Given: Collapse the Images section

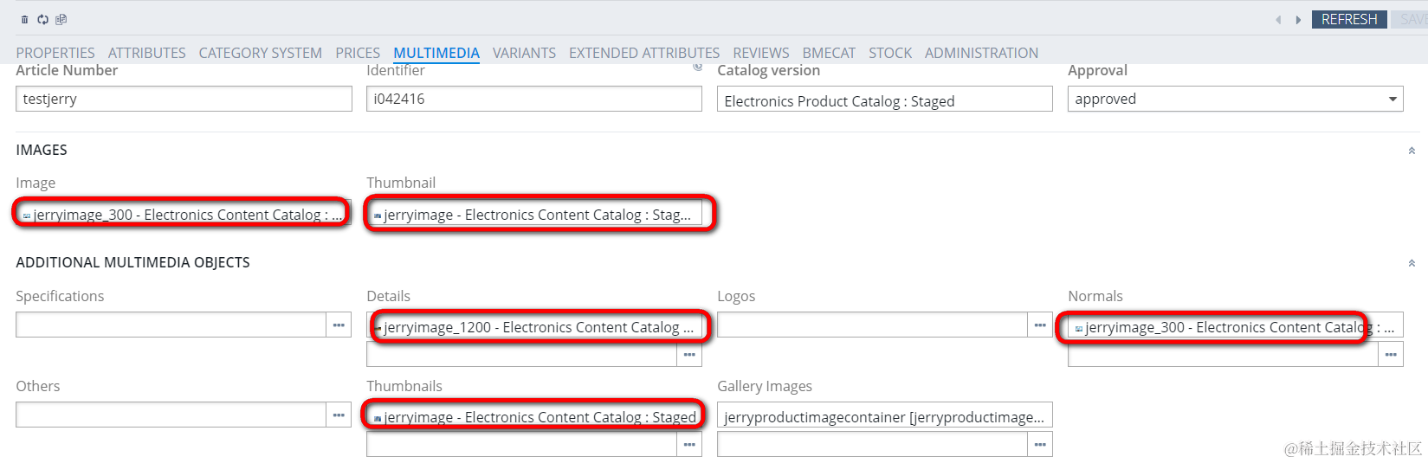Looking at the screenshot, I should (1412, 151).
